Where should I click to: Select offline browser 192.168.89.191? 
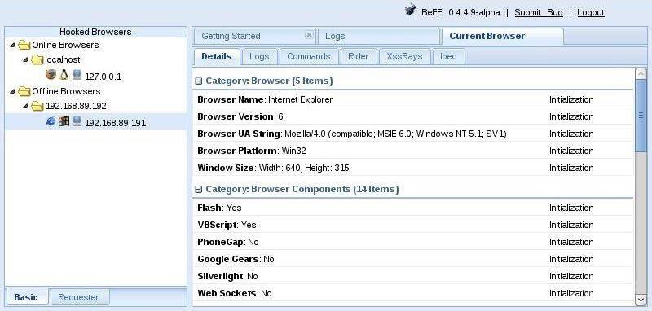[95, 122]
